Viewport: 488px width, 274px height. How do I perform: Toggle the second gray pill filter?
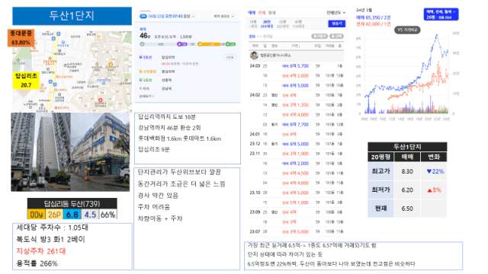coord(336,37)
